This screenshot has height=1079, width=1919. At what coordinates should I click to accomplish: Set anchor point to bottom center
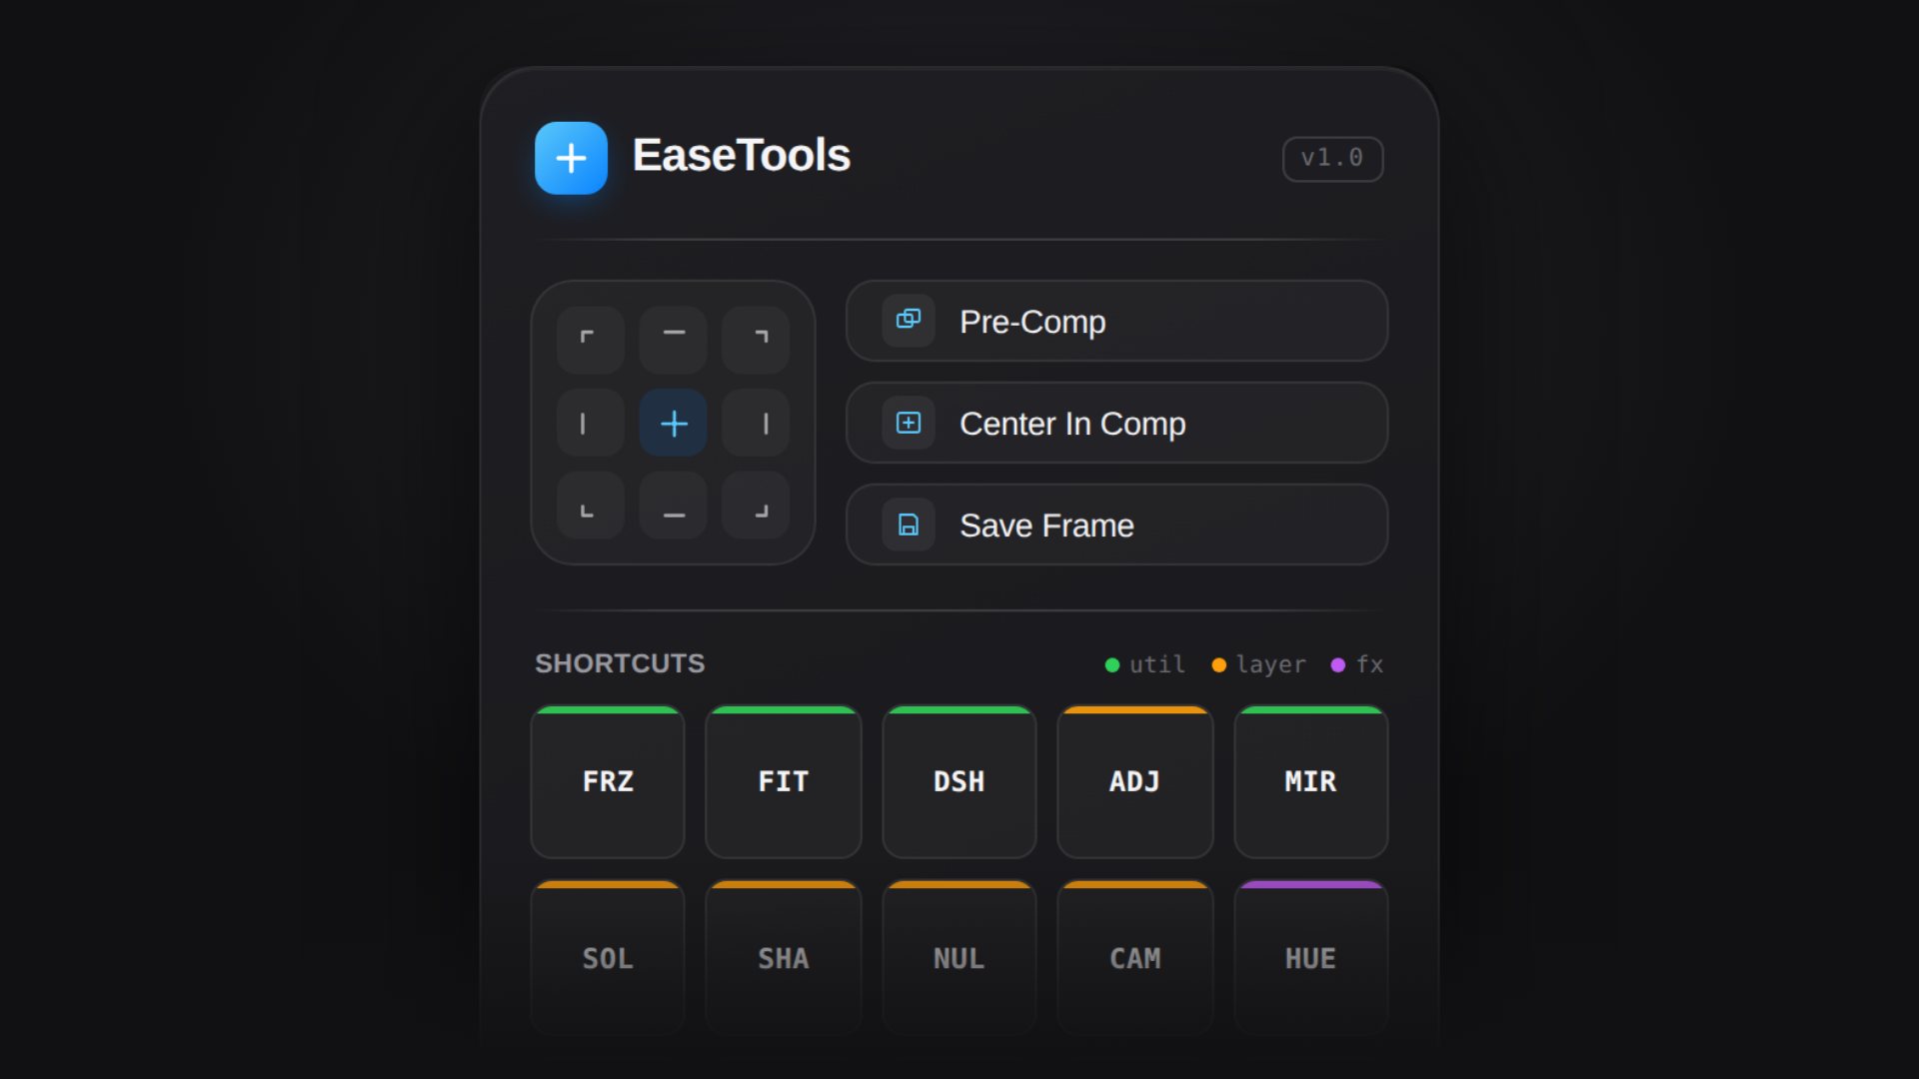coord(674,506)
